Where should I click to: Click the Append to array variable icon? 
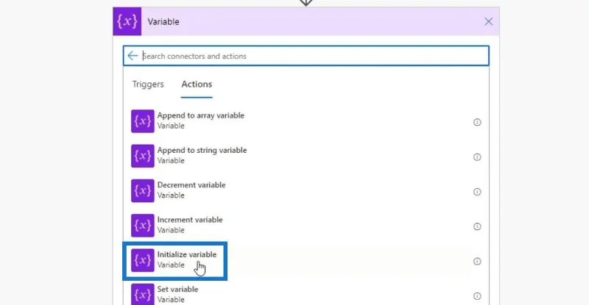142,121
